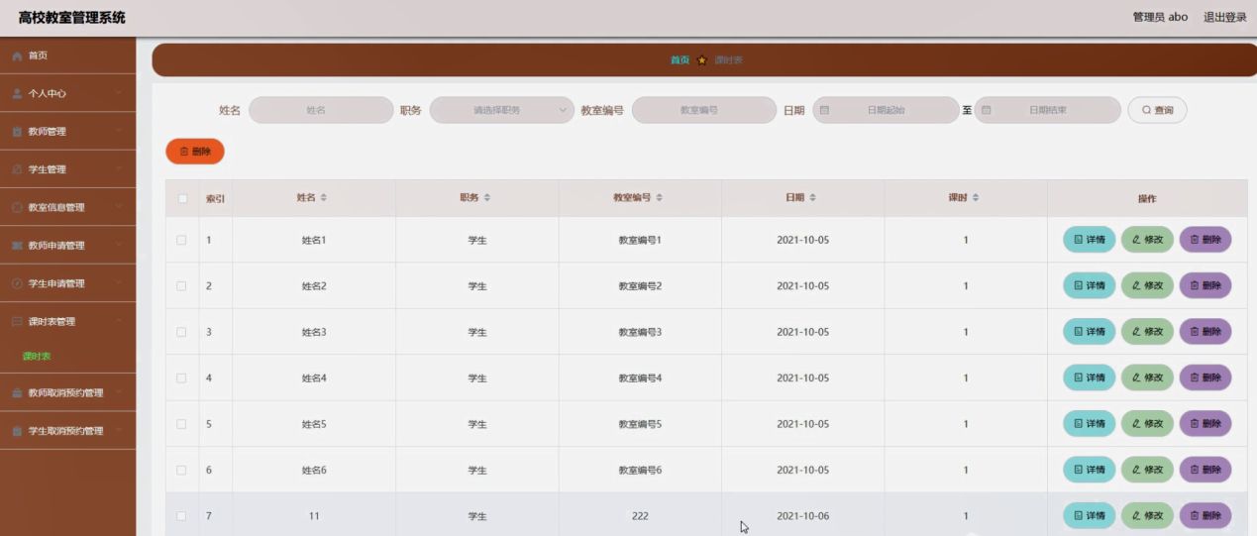Click calendar icon in 日期结束 field
1257x536 pixels.
click(x=986, y=110)
